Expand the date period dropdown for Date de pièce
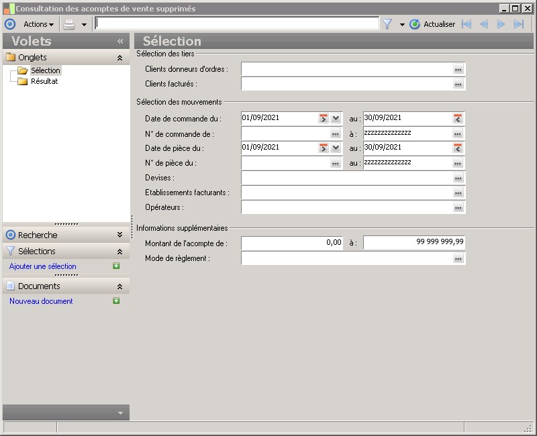 pos(336,148)
